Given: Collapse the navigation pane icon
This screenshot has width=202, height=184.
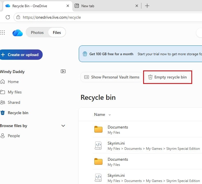Looking at the screenshot, I should coord(63,71).
